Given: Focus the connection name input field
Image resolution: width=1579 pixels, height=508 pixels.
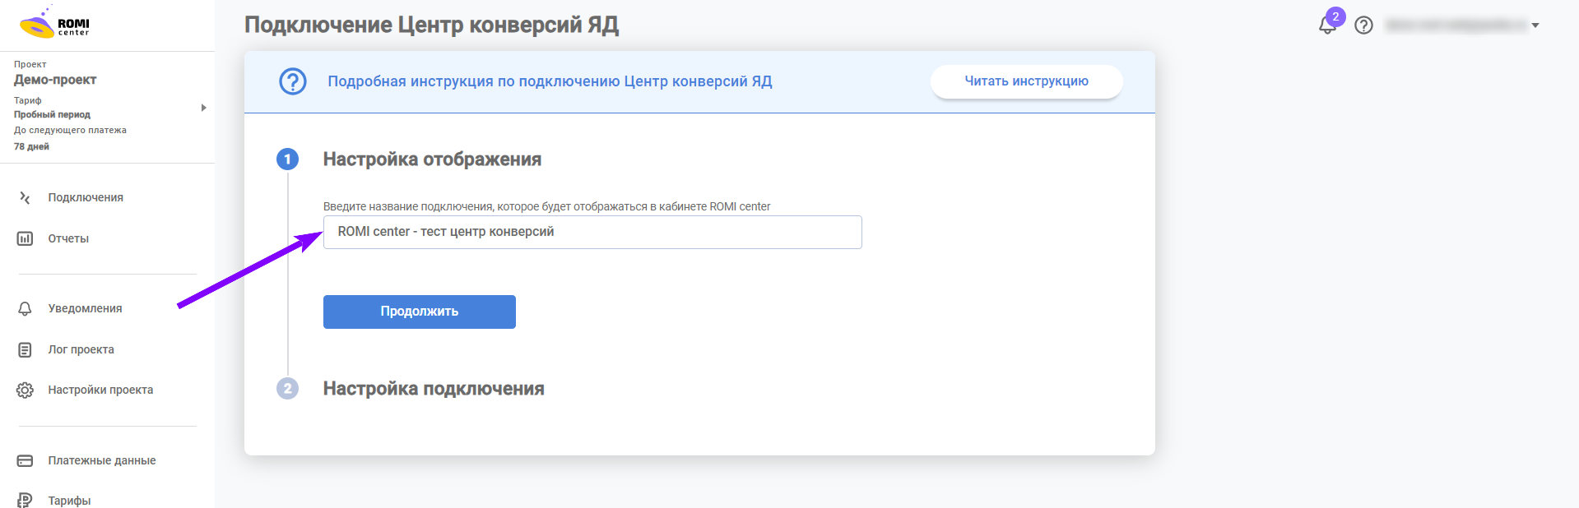Looking at the screenshot, I should coord(592,232).
